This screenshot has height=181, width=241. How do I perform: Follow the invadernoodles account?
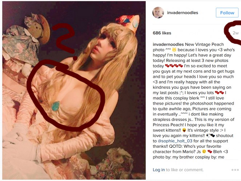pyautogui.click(x=227, y=13)
